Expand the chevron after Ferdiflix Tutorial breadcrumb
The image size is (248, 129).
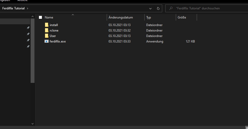[27, 8]
